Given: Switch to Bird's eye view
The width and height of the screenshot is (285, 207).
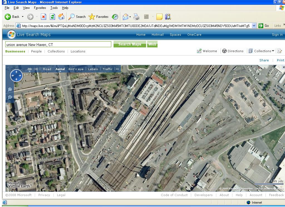Looking at the screenshot, I should point(76,69).
